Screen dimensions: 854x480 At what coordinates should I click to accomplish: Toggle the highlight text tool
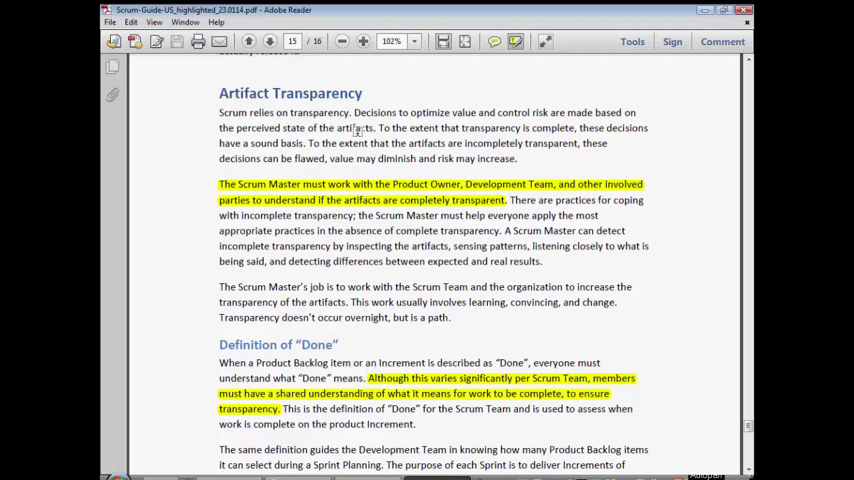[516, 41]
